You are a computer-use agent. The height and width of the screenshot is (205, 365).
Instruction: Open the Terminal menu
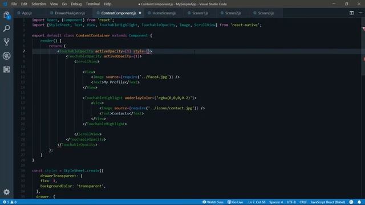click(x=92, y=4)
